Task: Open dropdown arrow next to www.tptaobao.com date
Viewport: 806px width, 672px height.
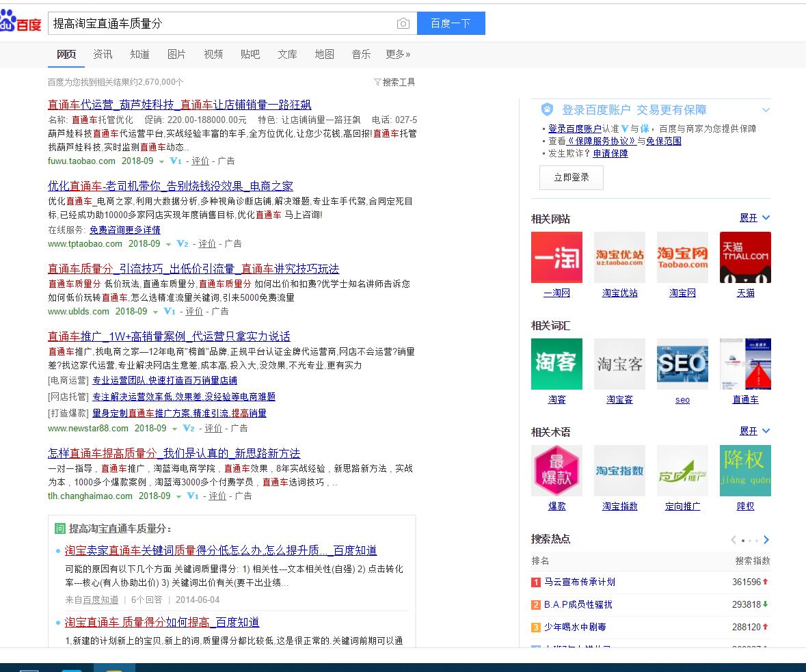Action: [168, 245]
